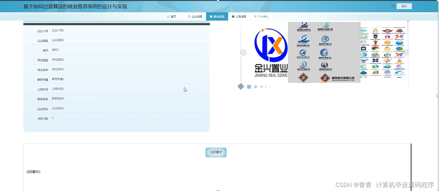Click the 企业介绍 field label
This screenshot has width=439, height=191.
(x=43, y=31)
